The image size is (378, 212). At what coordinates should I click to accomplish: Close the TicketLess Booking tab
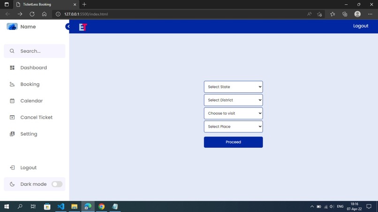point(75,5)
